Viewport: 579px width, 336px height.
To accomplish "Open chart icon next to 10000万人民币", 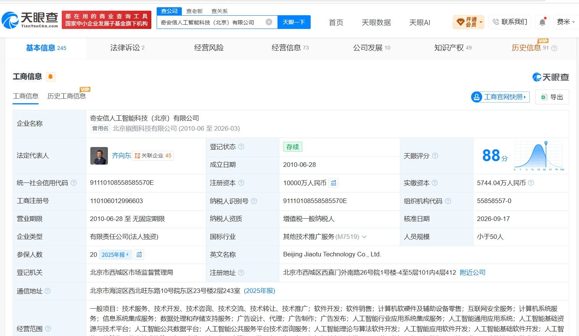I will coord(334,183).
